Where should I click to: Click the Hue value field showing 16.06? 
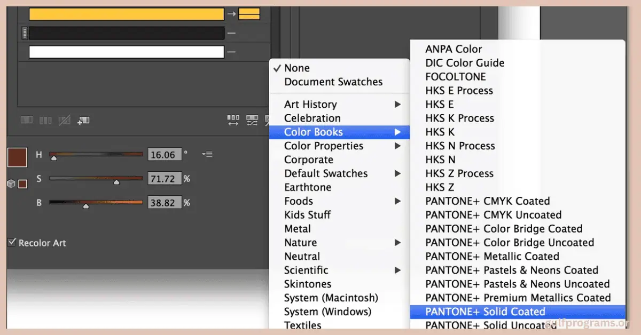click(x=165, y=154)
